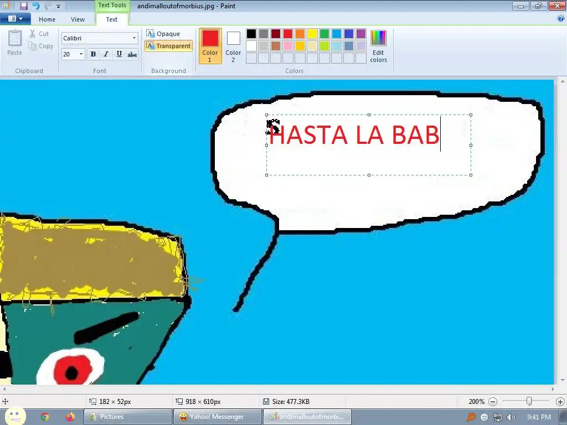Viewport: 567px width, 425px height.
Task: Switch to the View tab
Action: [78, 19]
